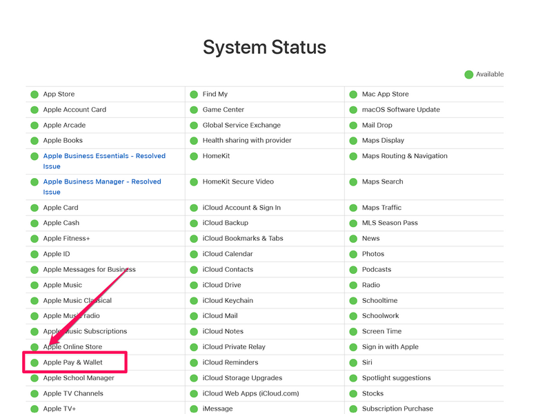The image size is (536, 414).
Task: Click the green status dot beside App Store
Action: click(34, 95)
